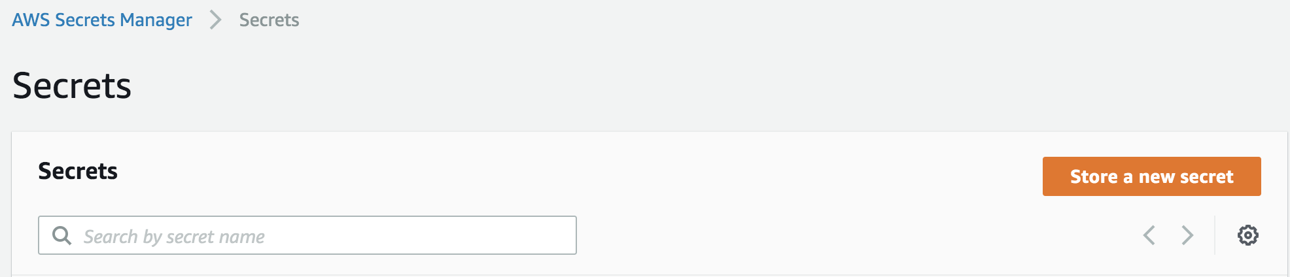This screenshot has width=1290, height=277.
Task: Place cursor in the secret name search box
Action: click(x=307, y=235)
